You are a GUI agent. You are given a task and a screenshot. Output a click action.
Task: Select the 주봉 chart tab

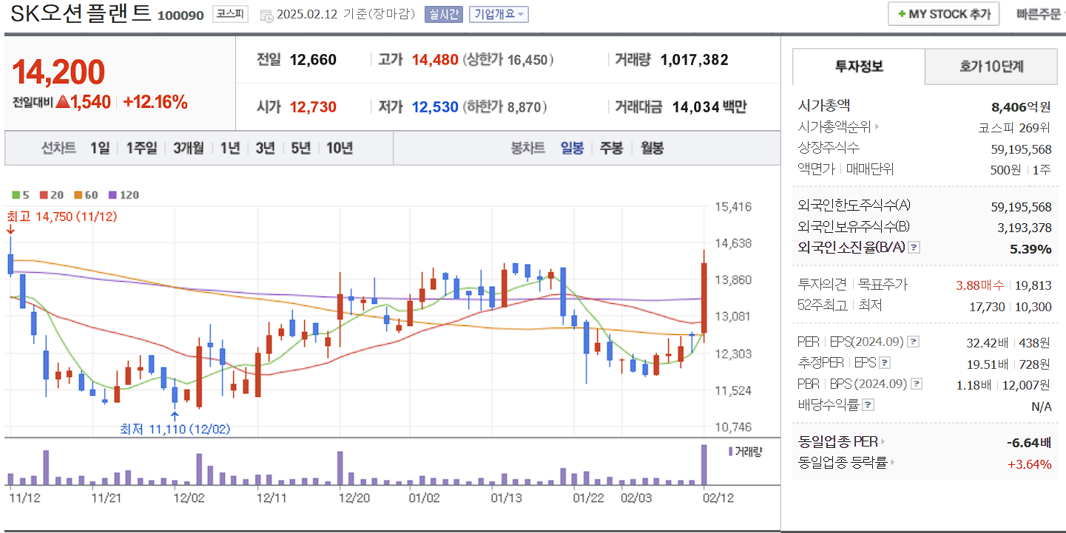click(x=611, y=148)
